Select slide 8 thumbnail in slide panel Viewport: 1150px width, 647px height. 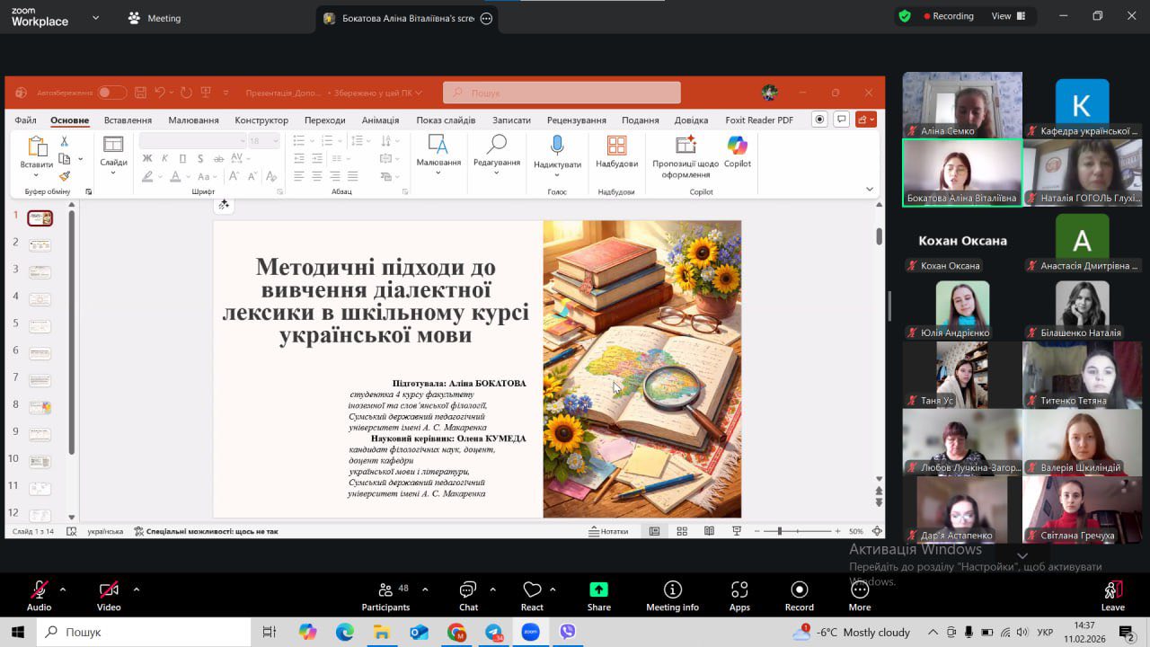pyautogui.click(x=40, y=407)
